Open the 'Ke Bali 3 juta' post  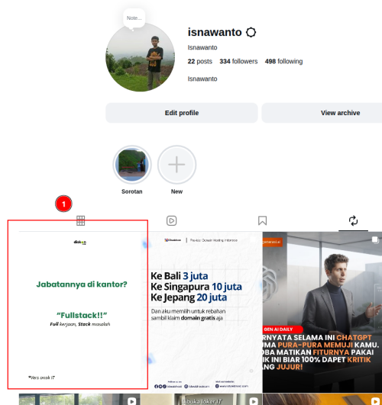pos(202,312)
